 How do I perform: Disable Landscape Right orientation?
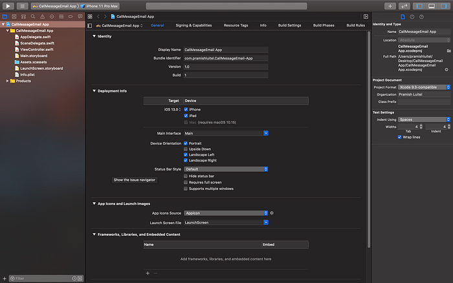pos(186,160)
